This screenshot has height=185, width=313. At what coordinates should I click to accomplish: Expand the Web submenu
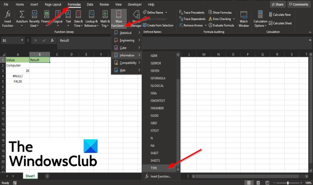pos(127,70)
